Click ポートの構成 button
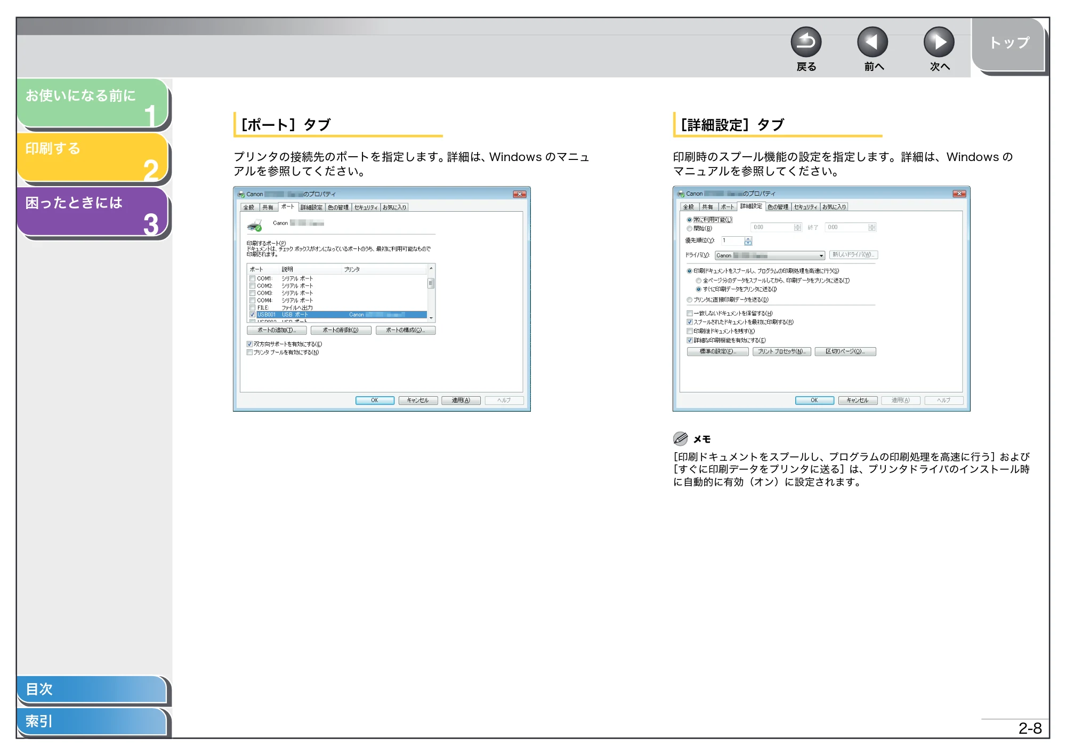Screen dimensions: 1066x754 (406, 331)
